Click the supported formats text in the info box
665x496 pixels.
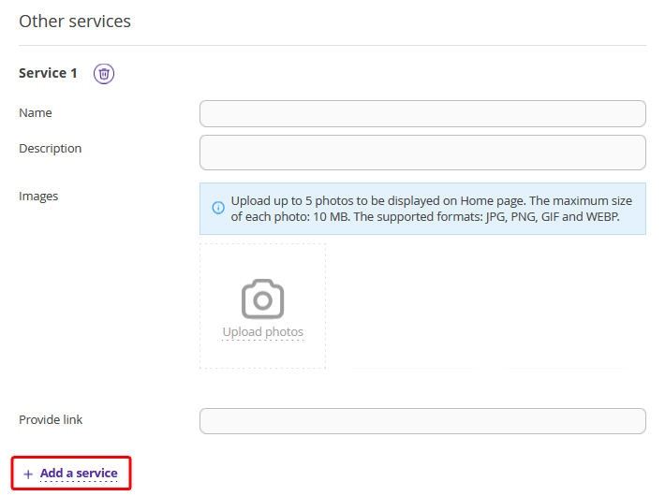point(486,216)
